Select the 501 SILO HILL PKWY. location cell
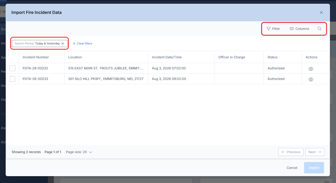 click(x=106, y=79)
